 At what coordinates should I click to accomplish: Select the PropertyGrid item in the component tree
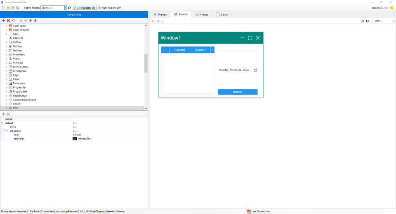(20, 91)
